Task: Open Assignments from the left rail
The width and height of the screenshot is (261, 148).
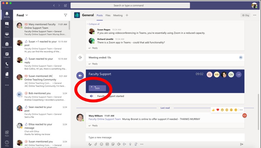Action: click(x=7, y=45)
